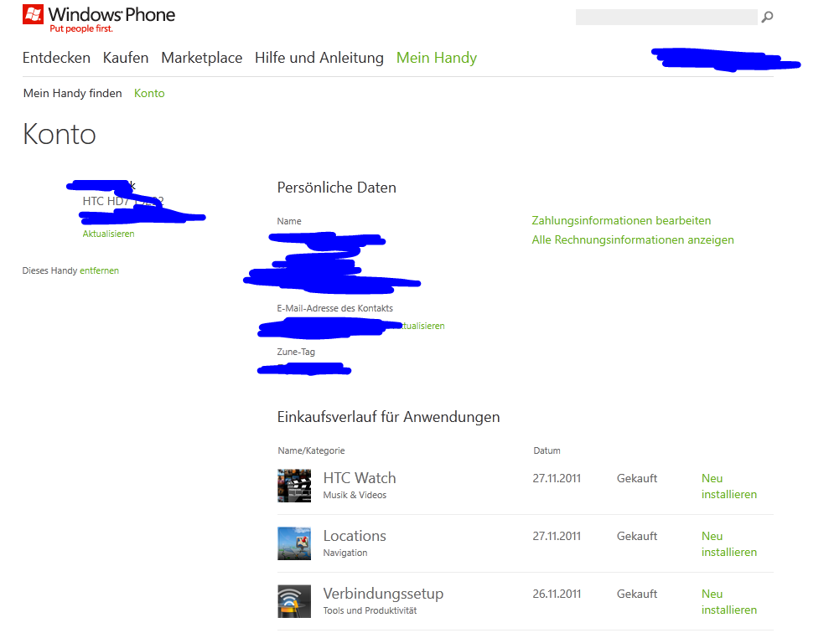829x633 pixels.
Task: Go to Marketplace section
Action: pos(202,58)
